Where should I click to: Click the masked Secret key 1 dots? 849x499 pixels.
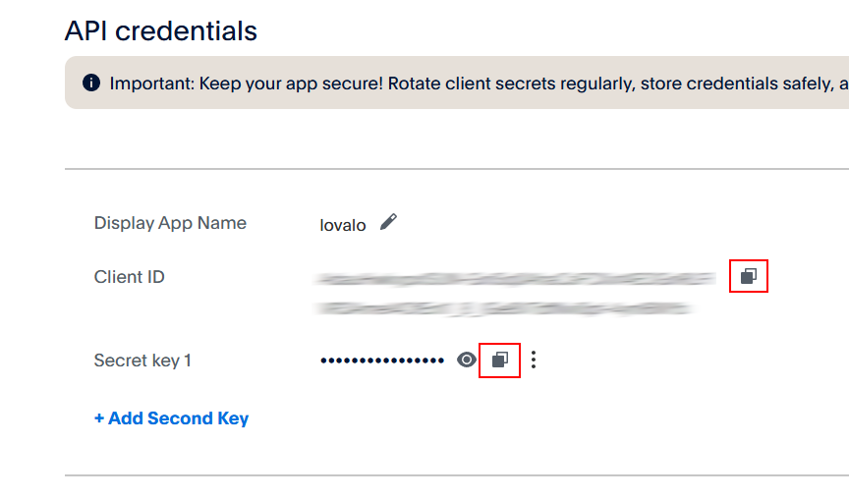(x=382, y=360)
